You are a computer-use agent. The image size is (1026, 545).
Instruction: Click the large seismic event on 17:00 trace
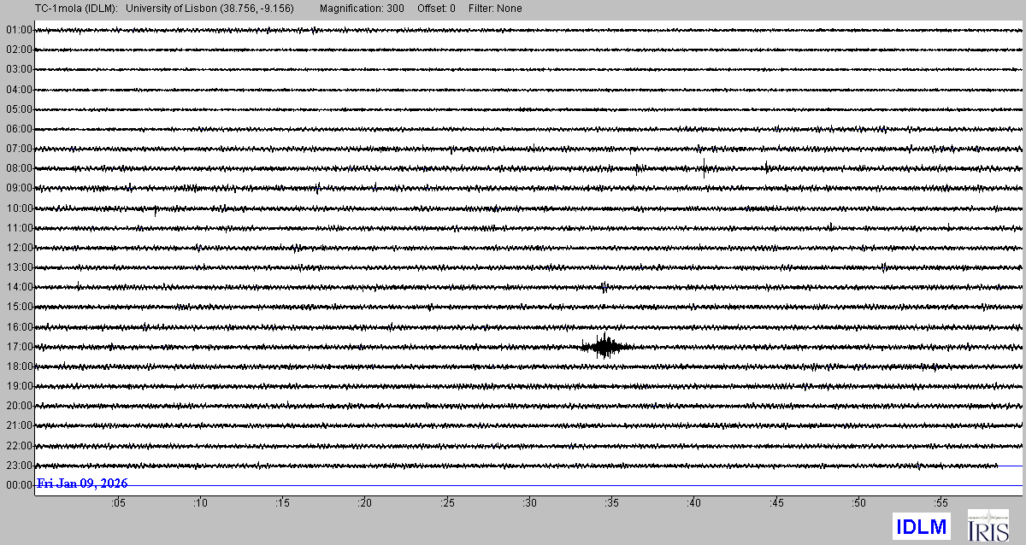606,346
